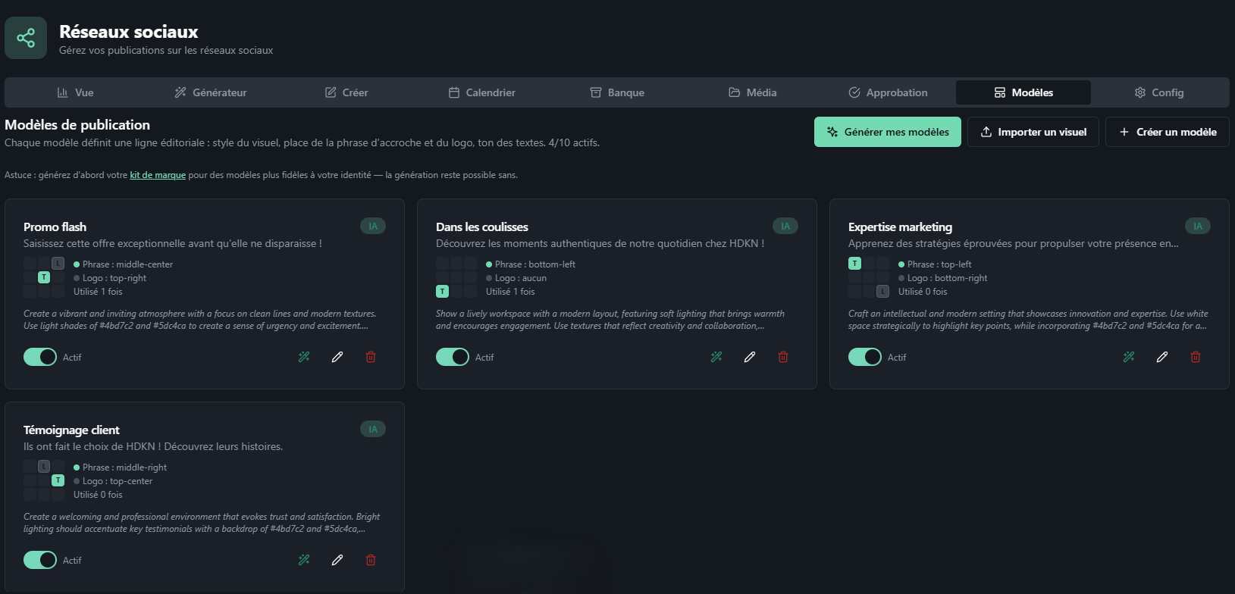The height and width of the screenshot is (594, 1235).
Task: Go to the Générateur tab
Action: (211, 92)
